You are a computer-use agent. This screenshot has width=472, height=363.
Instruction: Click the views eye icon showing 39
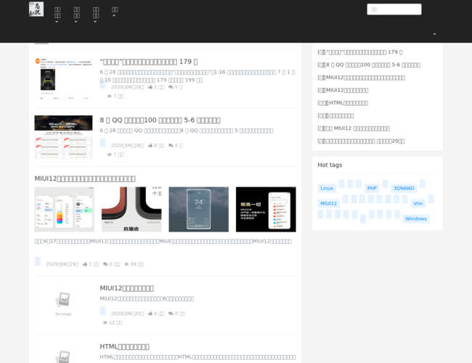pos(127,264)
